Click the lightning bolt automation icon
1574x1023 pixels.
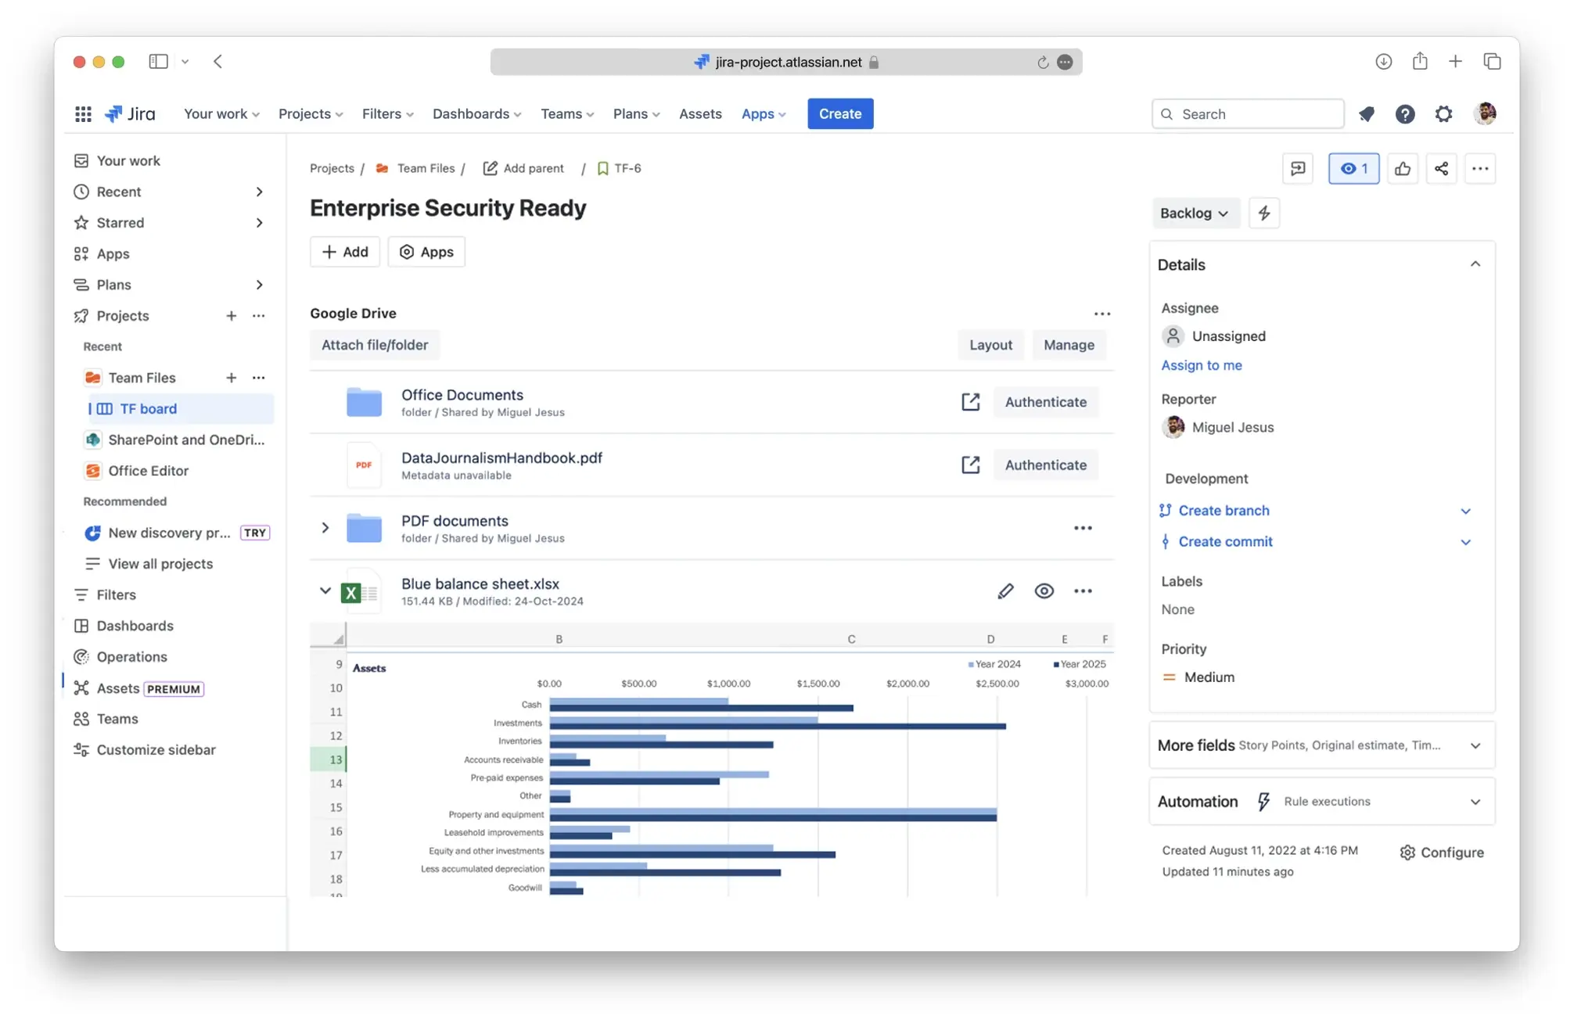pos(1264,214)
